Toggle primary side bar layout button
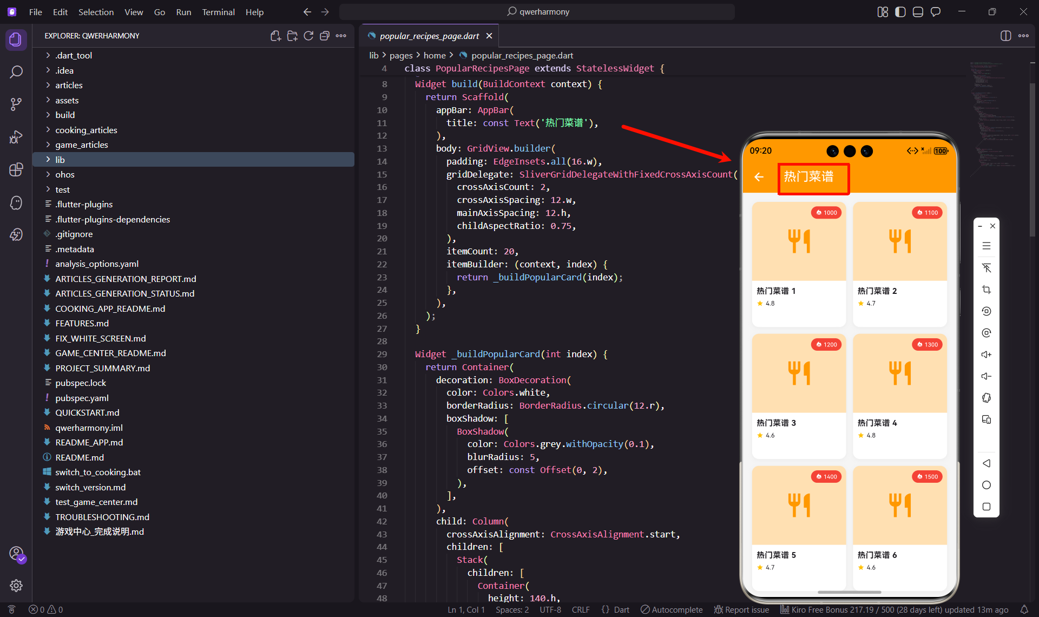 coord(900,12)
